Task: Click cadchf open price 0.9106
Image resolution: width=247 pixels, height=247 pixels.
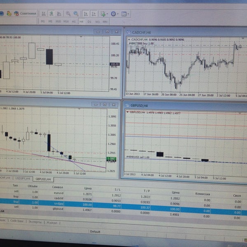Action: tap(87, 199)
